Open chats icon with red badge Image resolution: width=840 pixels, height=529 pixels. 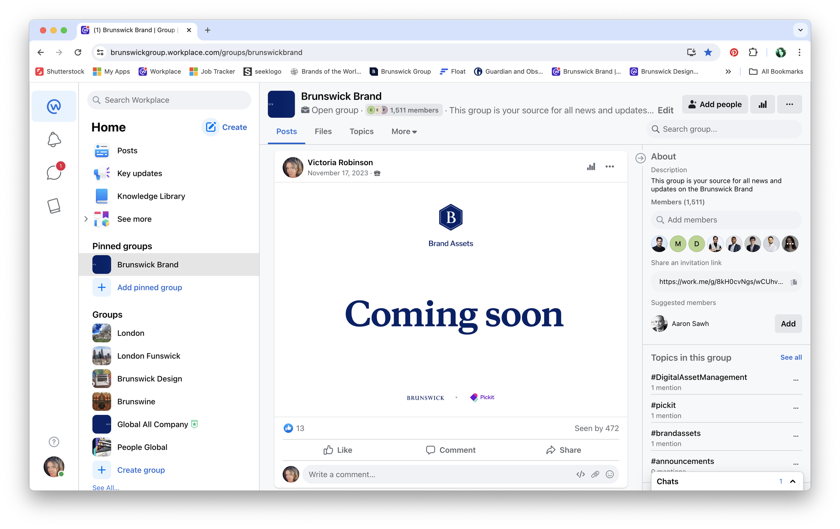pyautogui.click(x=54, y=172)
